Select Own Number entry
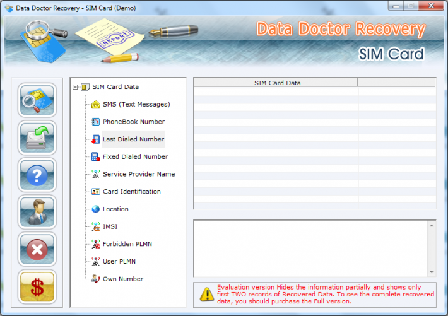This screenshot has width=448, height=316. [123, 279]
